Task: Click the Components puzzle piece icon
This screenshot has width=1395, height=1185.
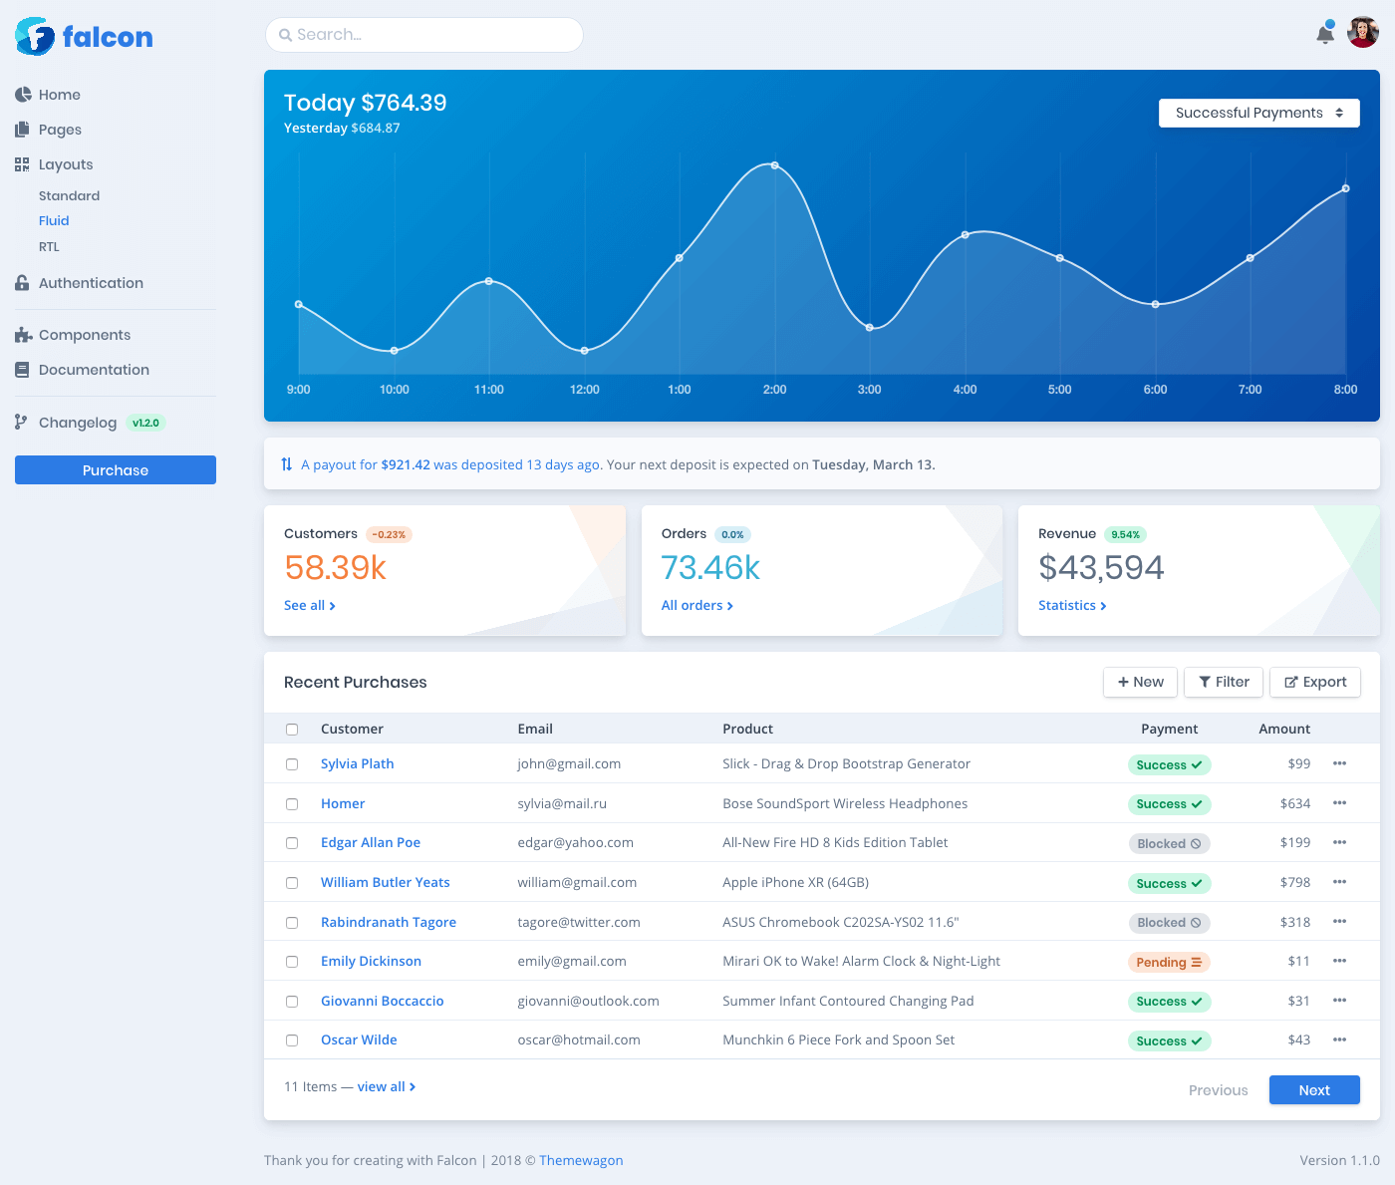Action: (23, 335)
